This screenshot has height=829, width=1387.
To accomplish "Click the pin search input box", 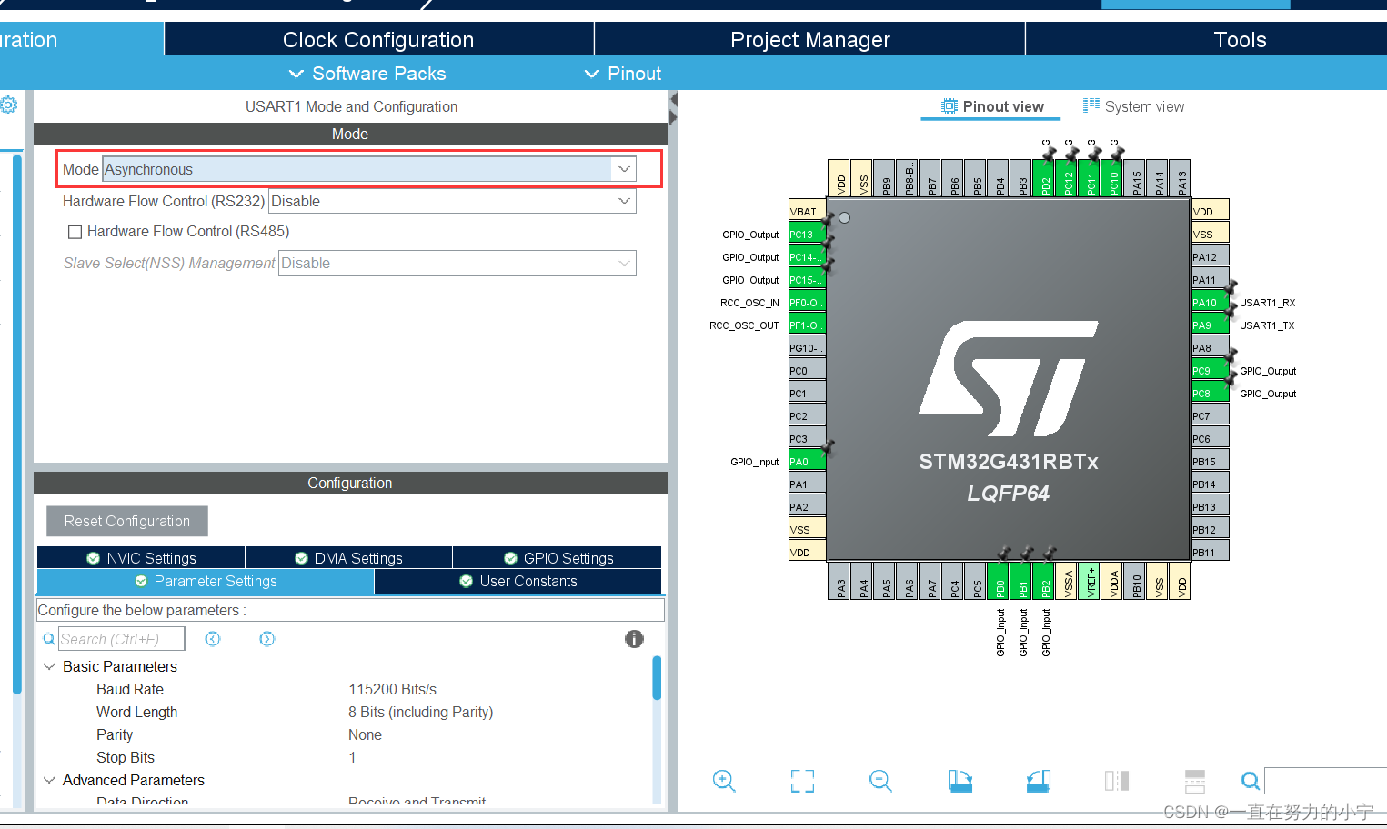I will tap(1326, 781).
